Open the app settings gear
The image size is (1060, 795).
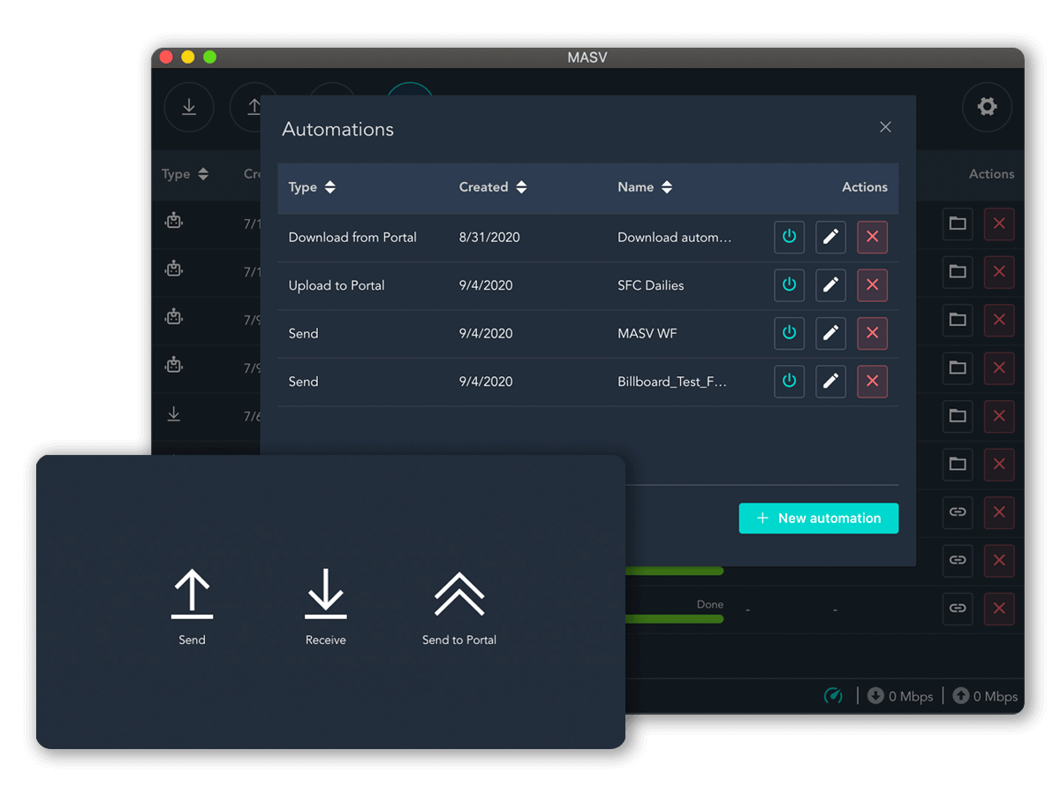pos(987,107)
